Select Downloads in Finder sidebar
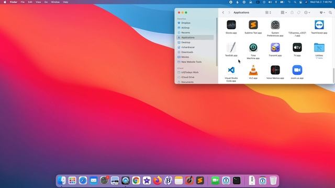This screenshot has width=335, height=188. 195,52
